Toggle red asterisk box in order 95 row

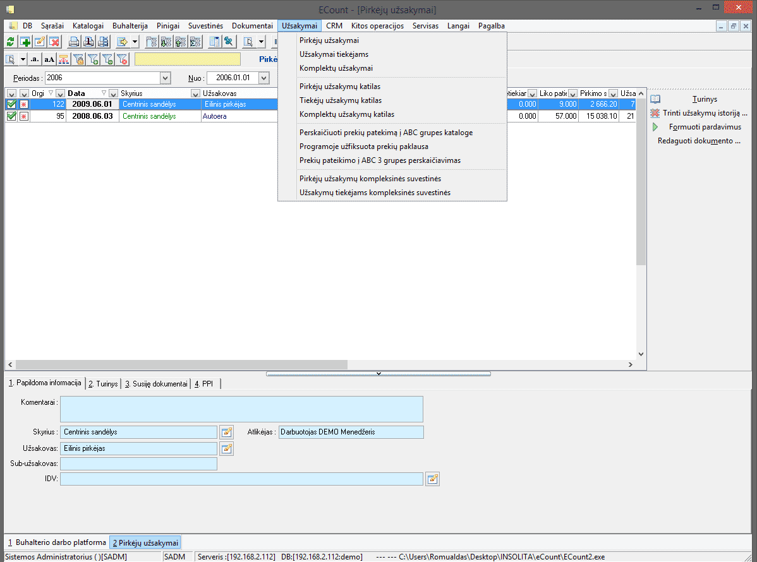coord(24,116)
